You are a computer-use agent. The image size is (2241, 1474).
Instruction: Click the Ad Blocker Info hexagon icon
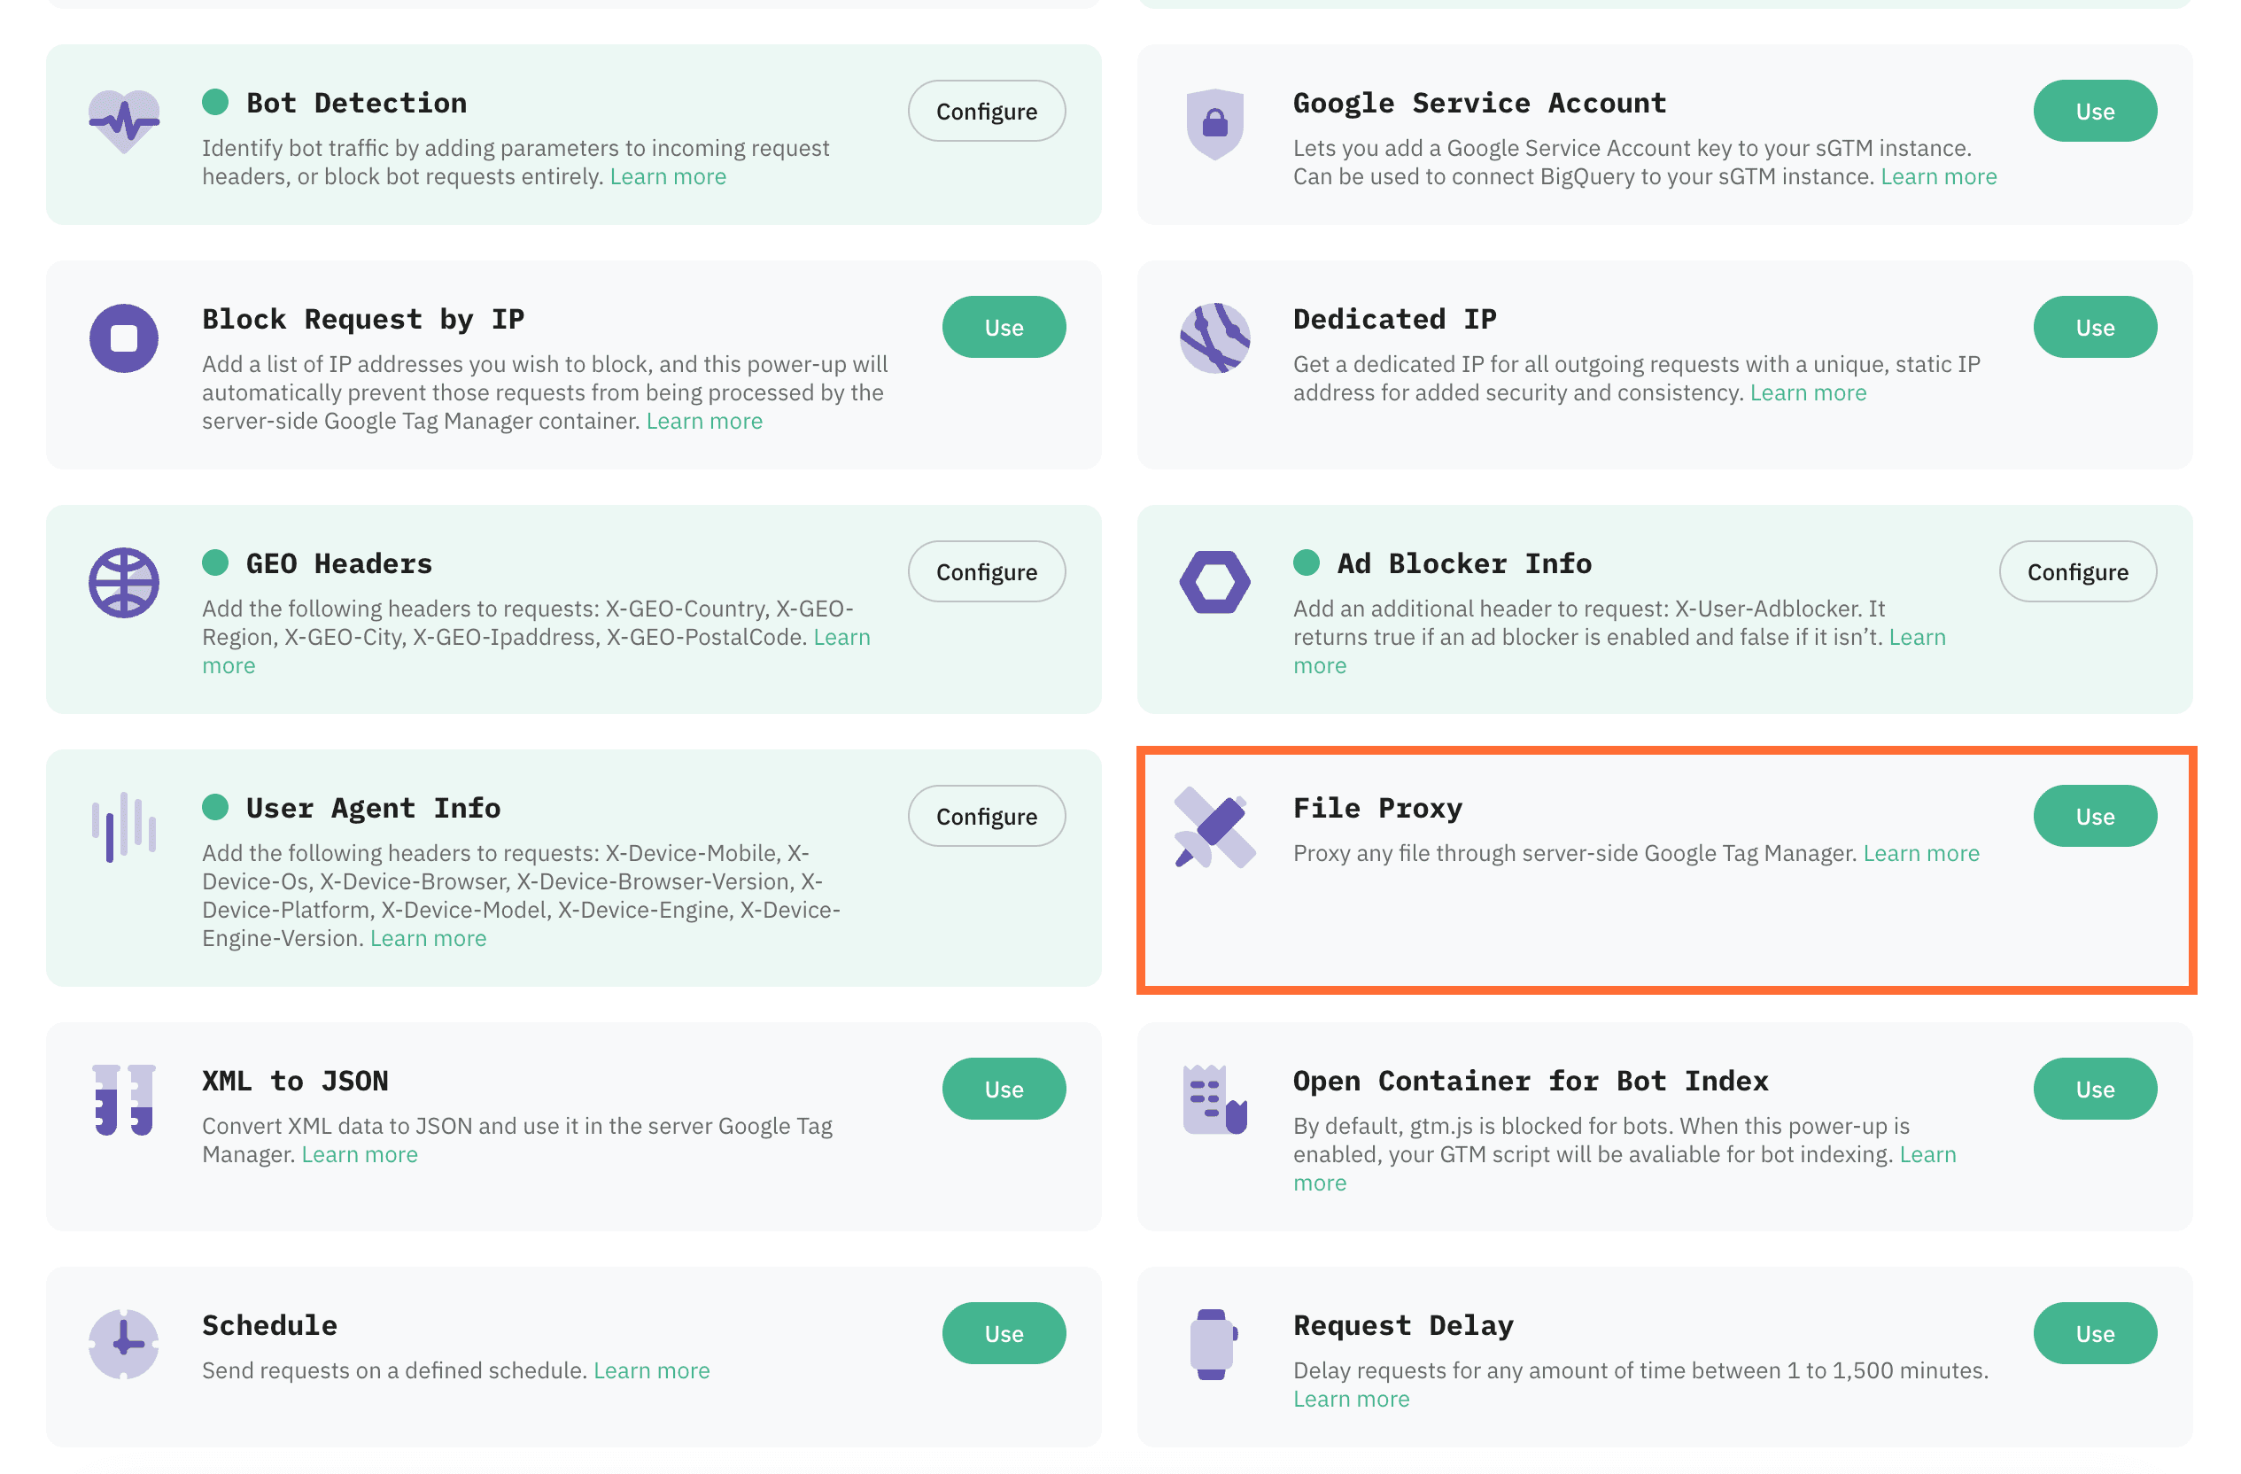coord(1214,582)
